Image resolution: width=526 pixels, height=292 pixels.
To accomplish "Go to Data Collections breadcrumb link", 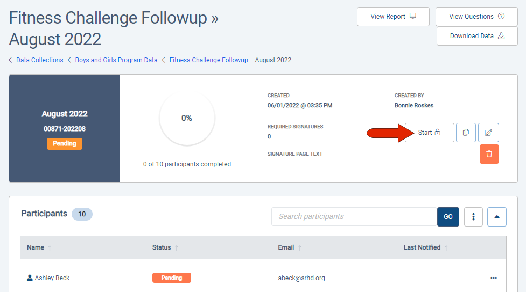I will (x=40, y=60).
